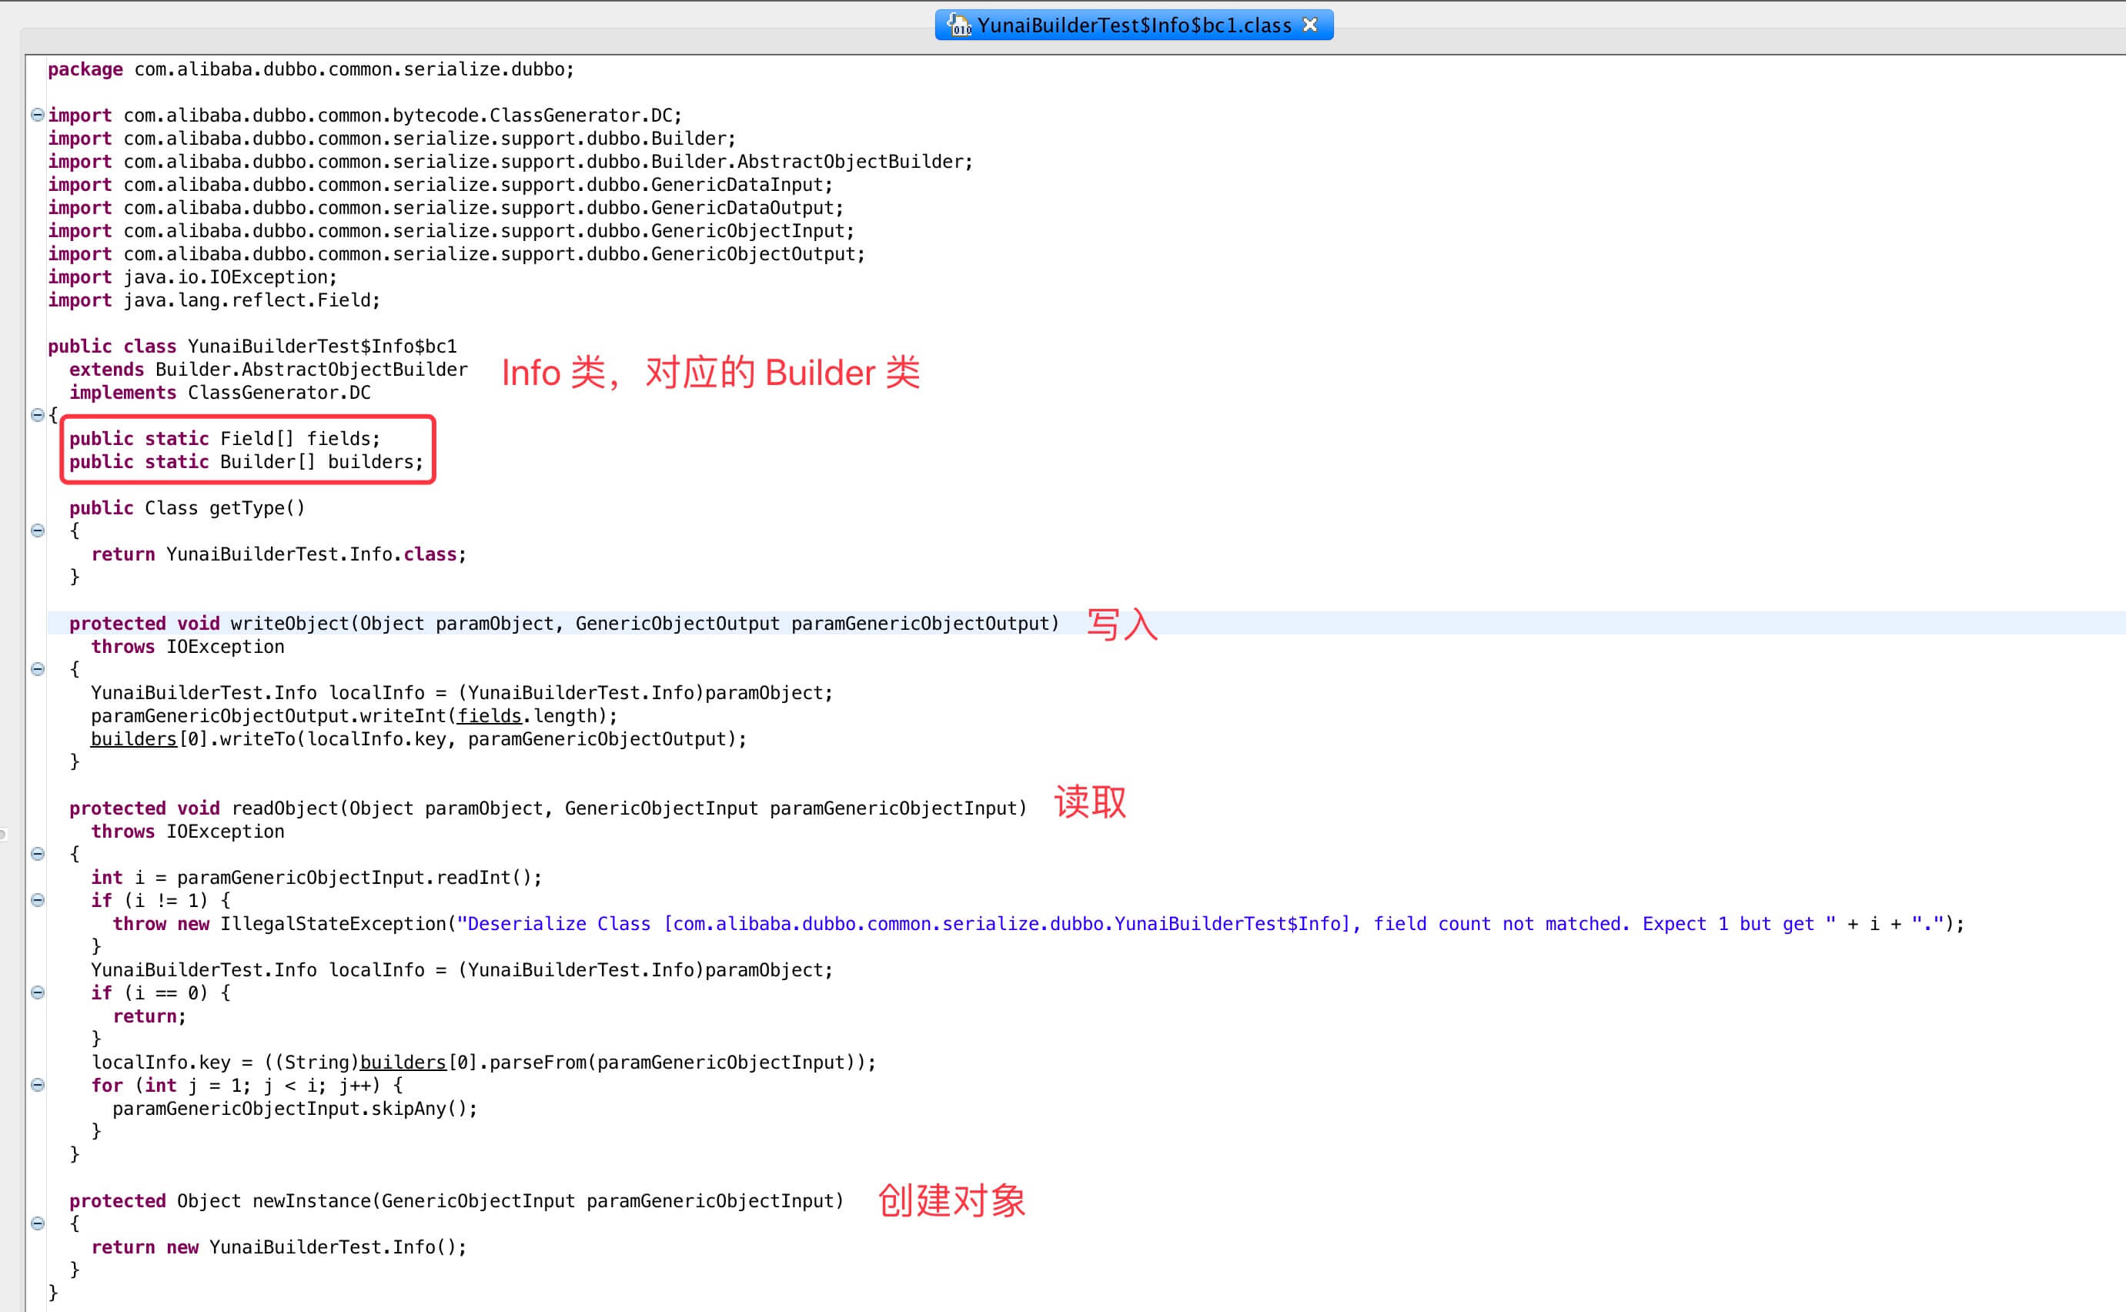Fold the newInstance method body

37,1223
